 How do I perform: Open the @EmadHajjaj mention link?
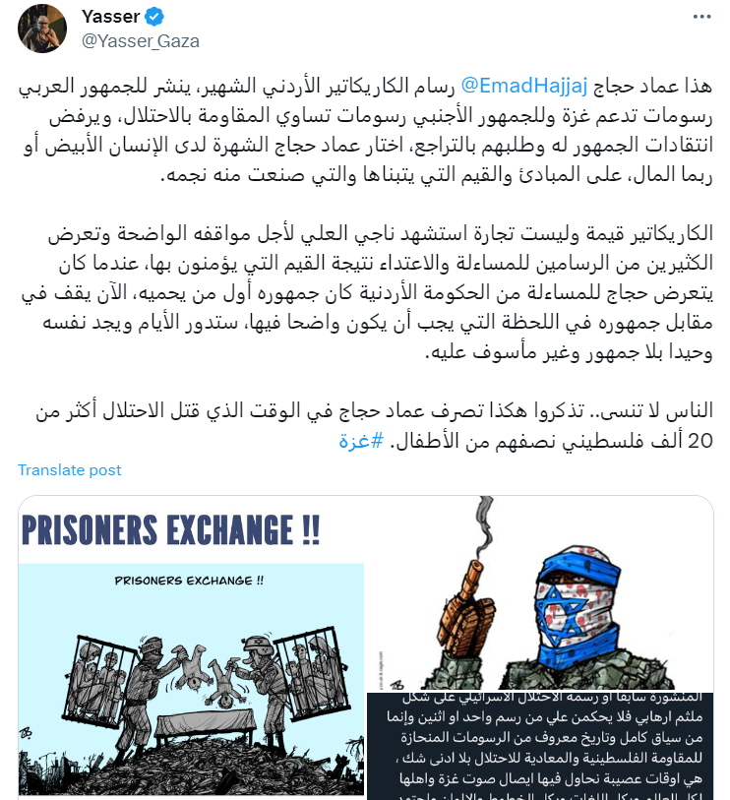point(524,86)
